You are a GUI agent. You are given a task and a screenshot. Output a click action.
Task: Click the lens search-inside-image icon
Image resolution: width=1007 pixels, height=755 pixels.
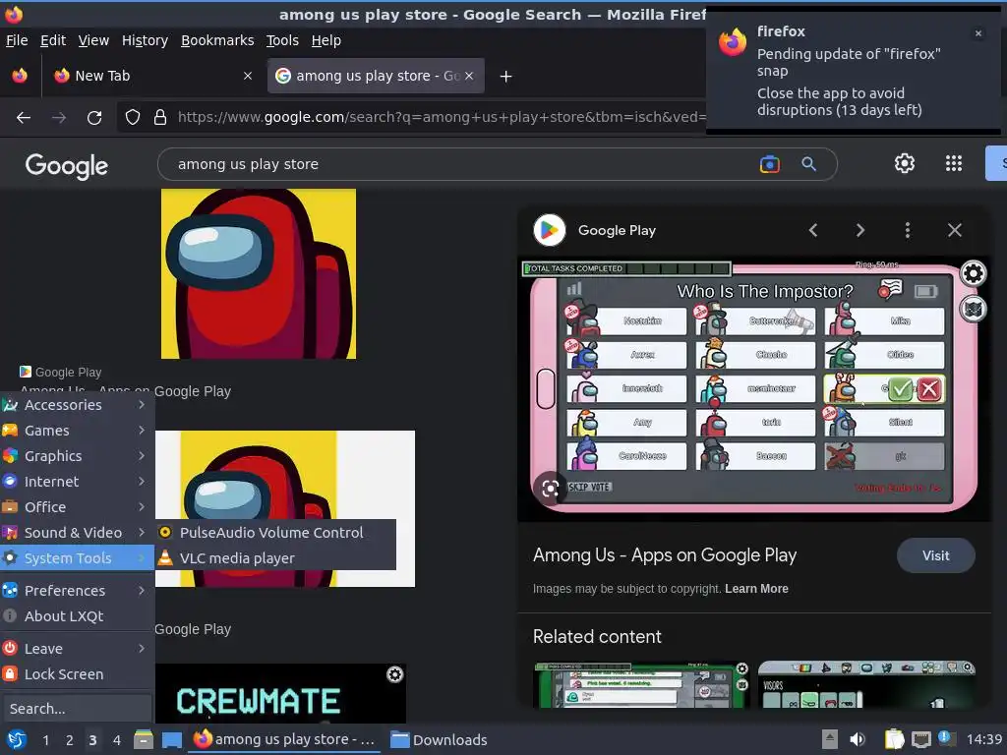tap(550, 489)
